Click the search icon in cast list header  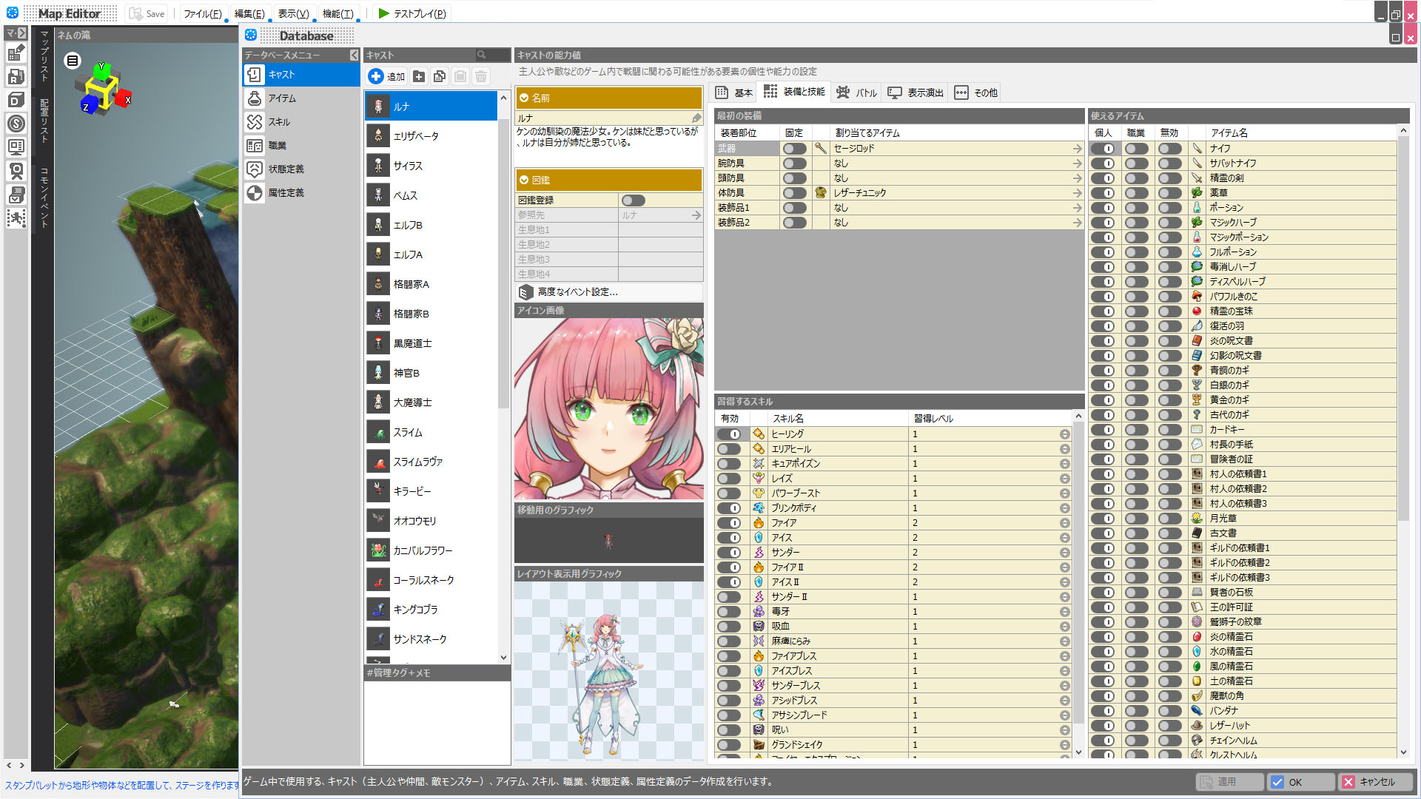481,55
